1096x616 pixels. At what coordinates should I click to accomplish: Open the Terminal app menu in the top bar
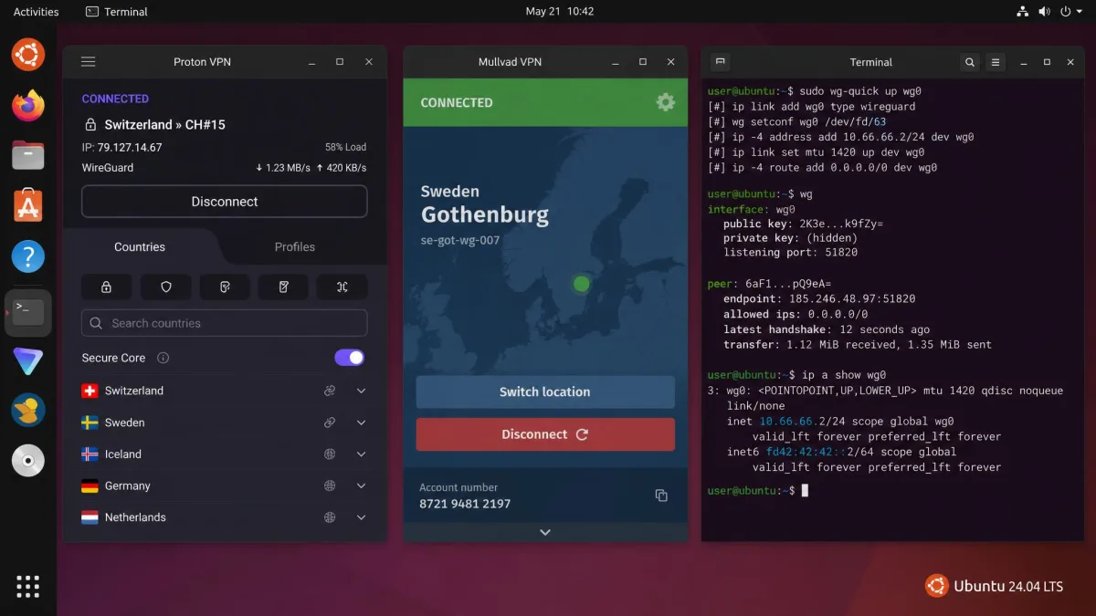117,12
